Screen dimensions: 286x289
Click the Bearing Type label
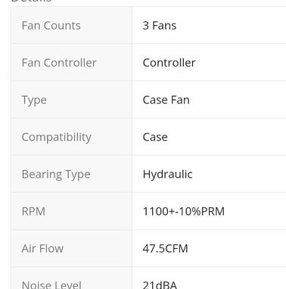tap(56, 175)
